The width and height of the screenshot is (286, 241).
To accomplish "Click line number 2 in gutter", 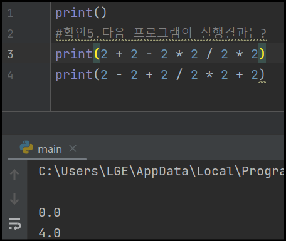I will click(10, 34).
